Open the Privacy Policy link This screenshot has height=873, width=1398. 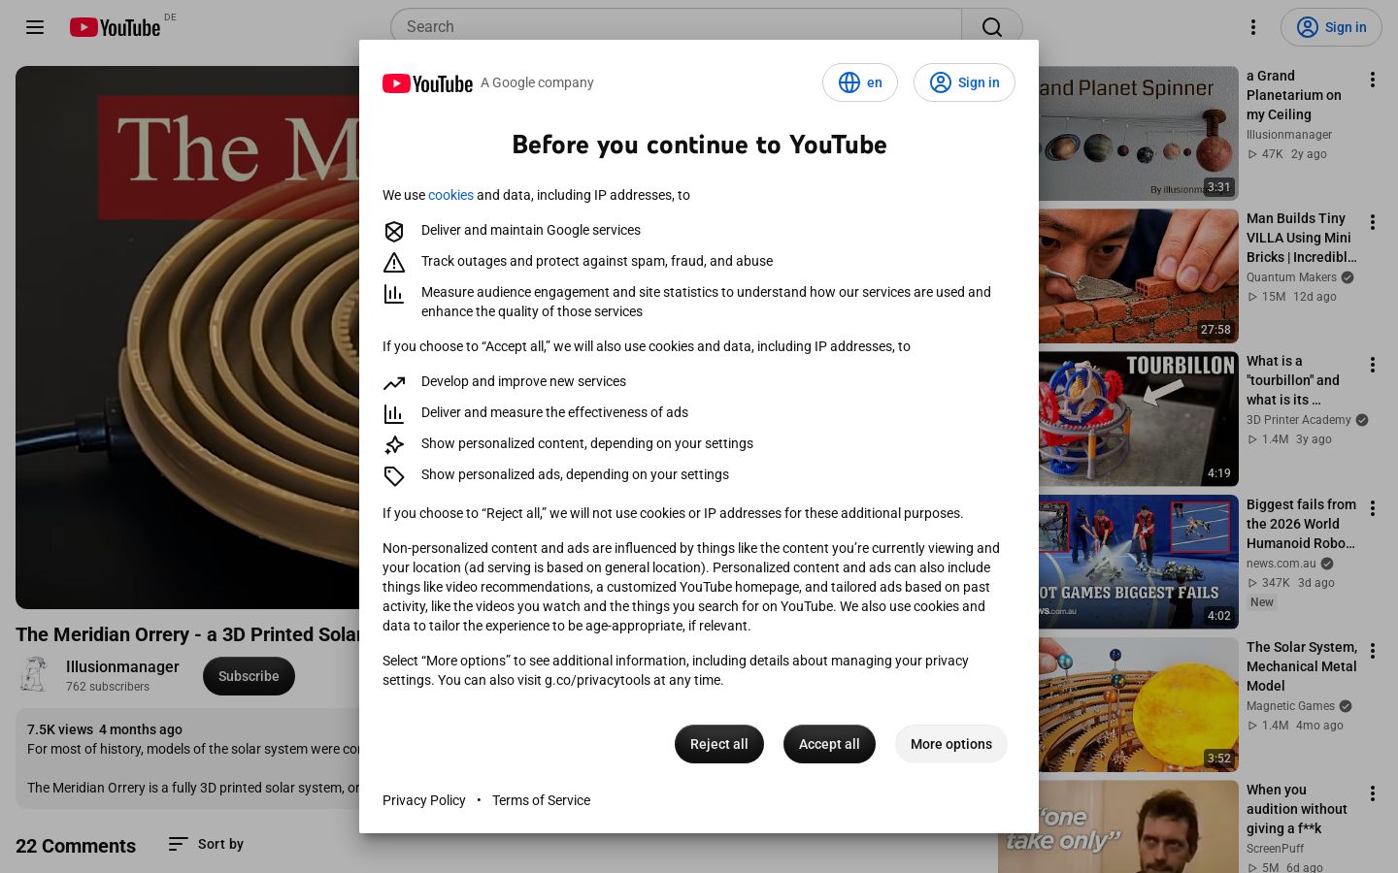(424, 800)
